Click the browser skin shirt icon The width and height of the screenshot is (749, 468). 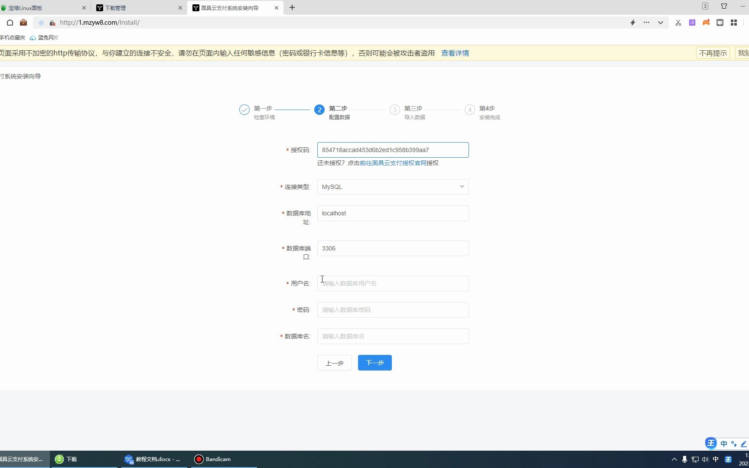724,6
